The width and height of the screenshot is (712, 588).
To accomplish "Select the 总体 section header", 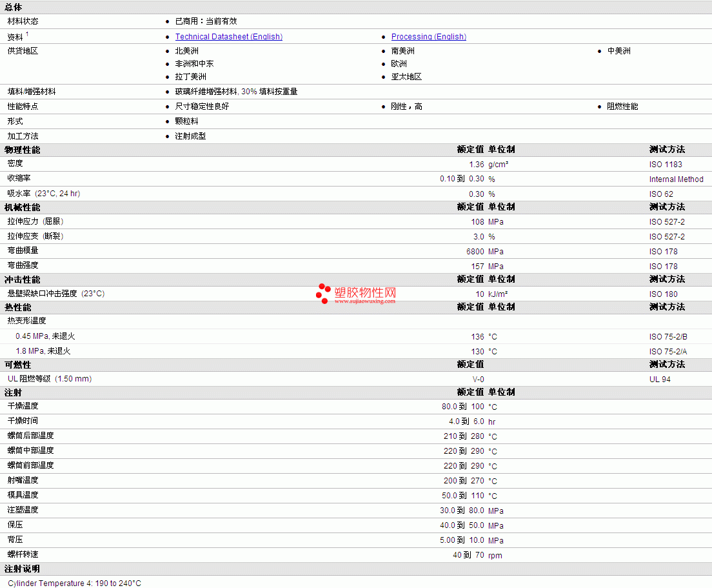I will pyautogui.click(x=13, y=7).
